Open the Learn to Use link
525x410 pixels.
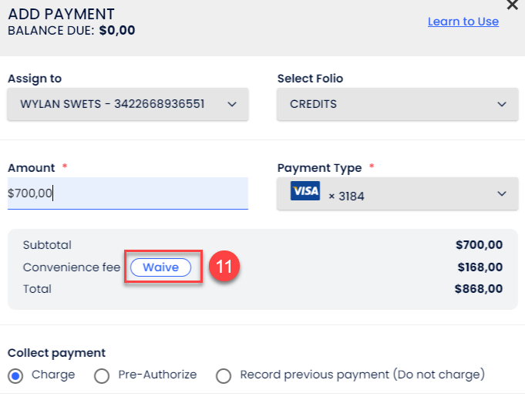pyautogui.click(x=463, y=22)
